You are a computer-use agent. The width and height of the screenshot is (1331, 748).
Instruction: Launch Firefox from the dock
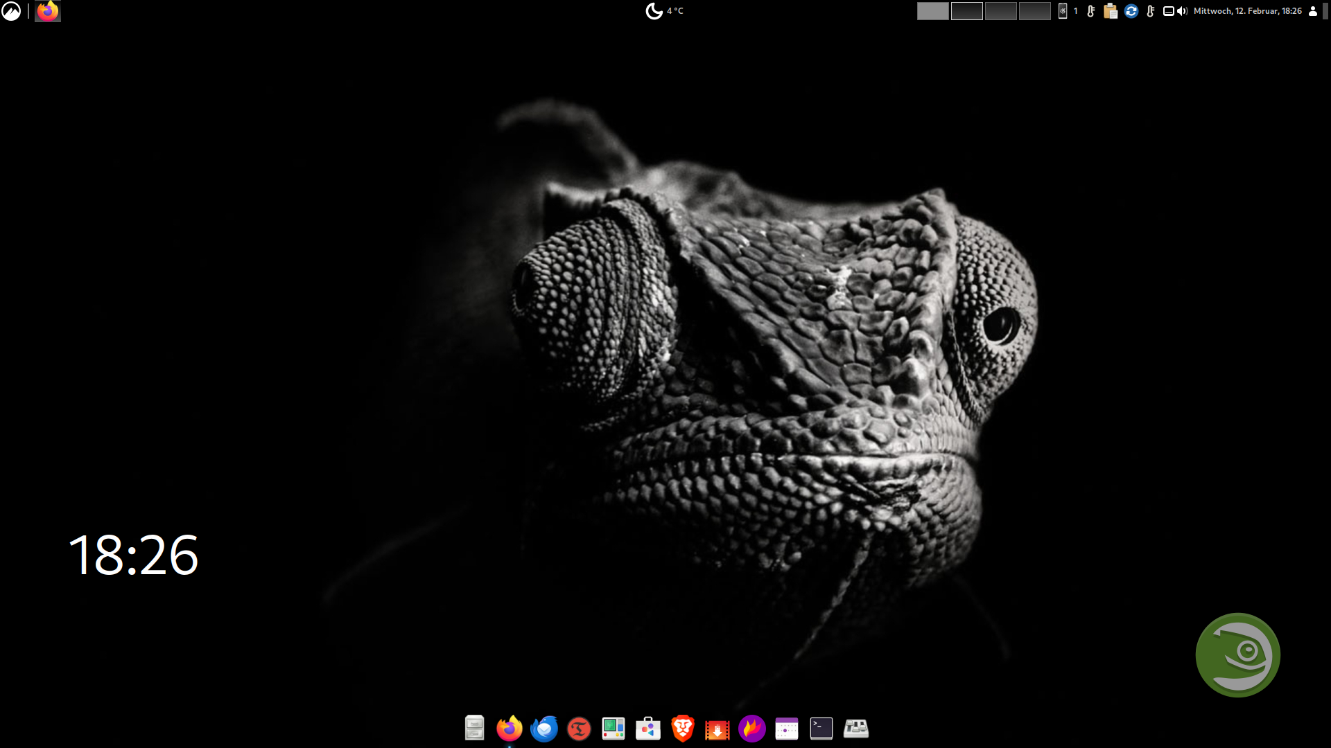(x=510, y=728)
